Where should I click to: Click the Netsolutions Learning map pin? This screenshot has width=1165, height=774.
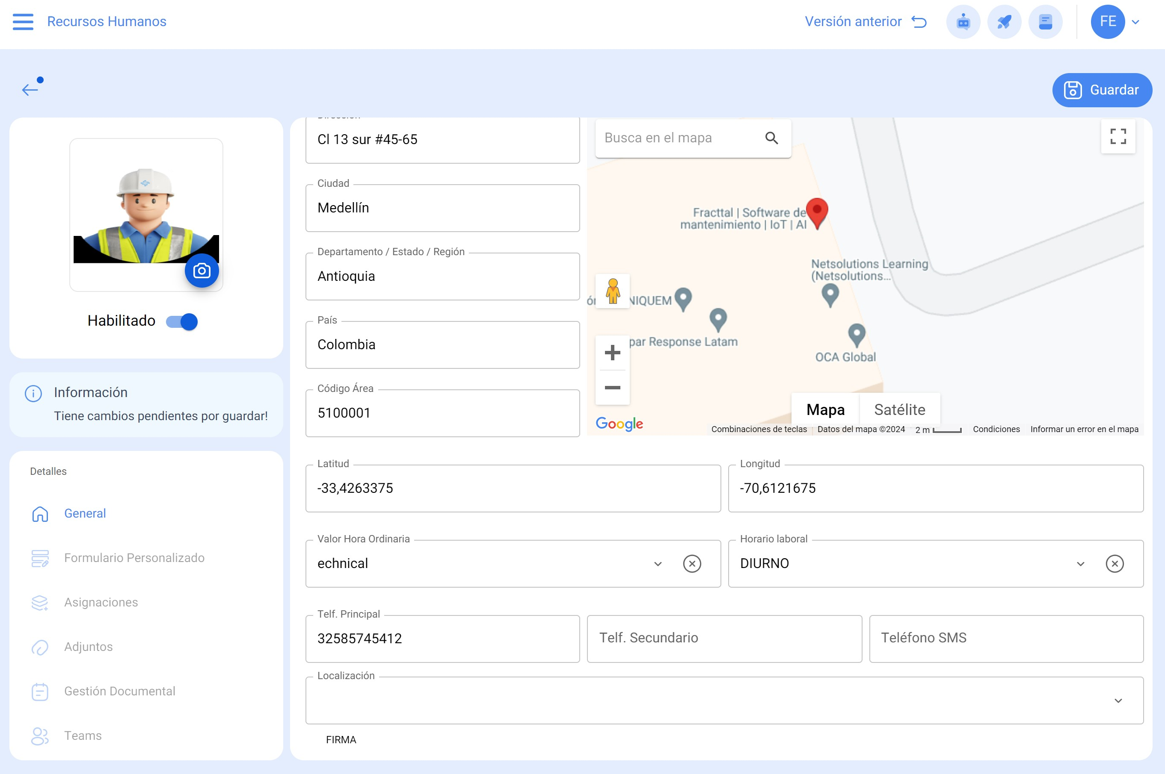click(830, 295)
